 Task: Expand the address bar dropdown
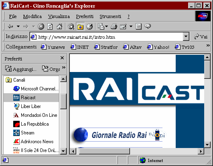pyautogui.click(x=186, y=36)
